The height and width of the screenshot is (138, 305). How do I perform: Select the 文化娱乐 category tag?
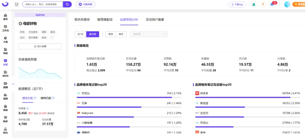click(x=33, y=32)
